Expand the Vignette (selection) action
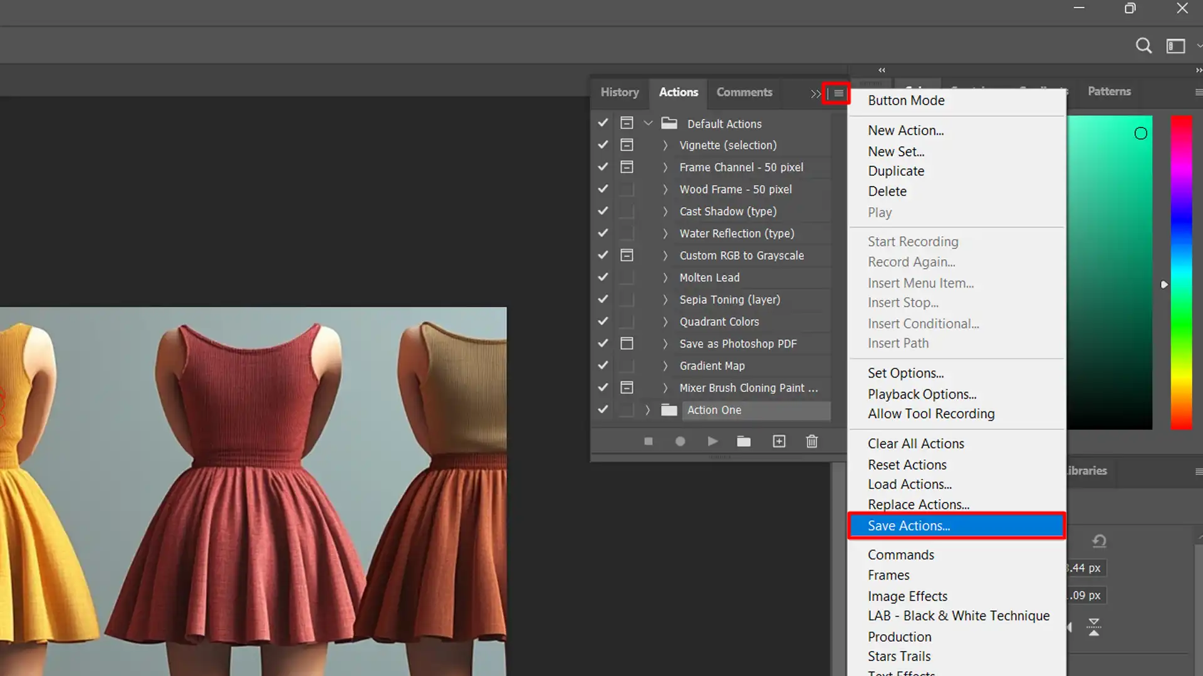The image size is (1203, 676). click(665, 145)
